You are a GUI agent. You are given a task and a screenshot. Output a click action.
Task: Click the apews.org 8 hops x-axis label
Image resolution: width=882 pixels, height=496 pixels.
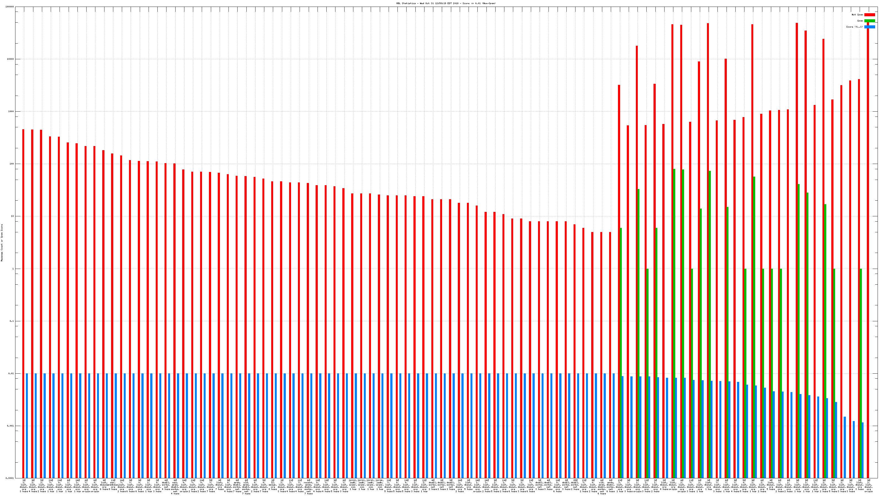tap(273, 484)
